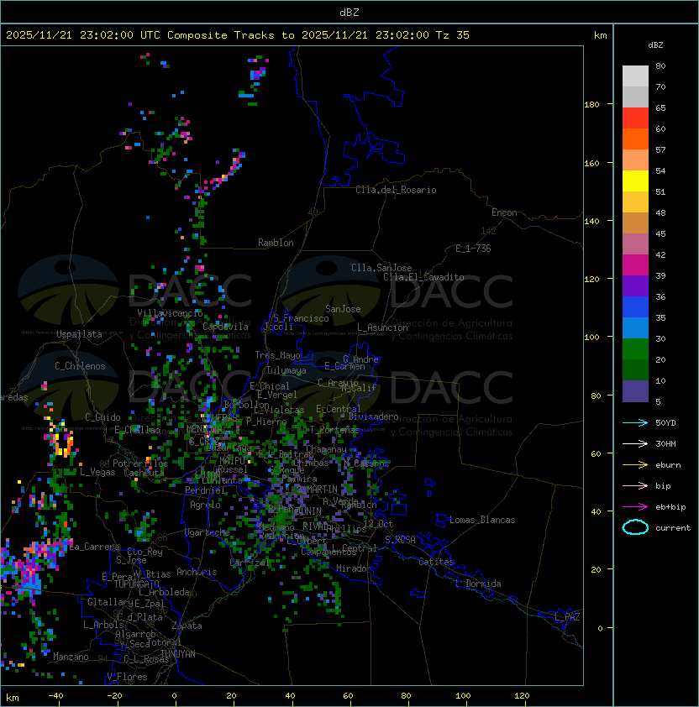Pick the light gray 70-80 dBZ swatch
Image resolution: width=699 pixels, height=707 pixels.
click(x=635, y=76)
